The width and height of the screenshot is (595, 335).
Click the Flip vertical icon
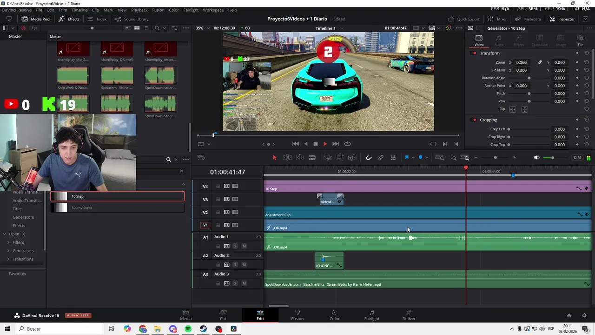[x=524, y=109]
